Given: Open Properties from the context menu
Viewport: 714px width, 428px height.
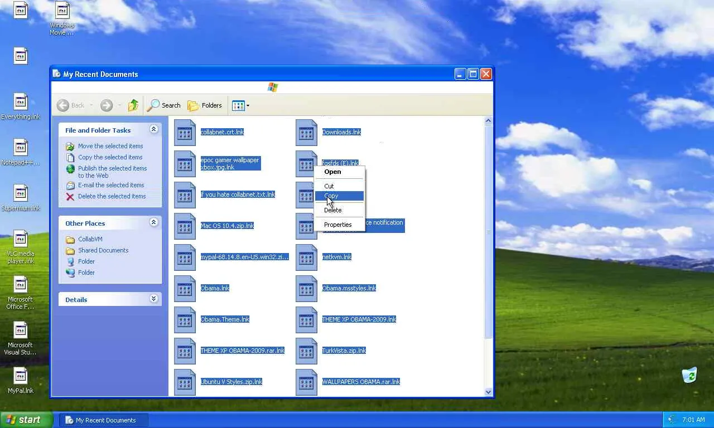Looking at the screenshot, I should 340,225.
